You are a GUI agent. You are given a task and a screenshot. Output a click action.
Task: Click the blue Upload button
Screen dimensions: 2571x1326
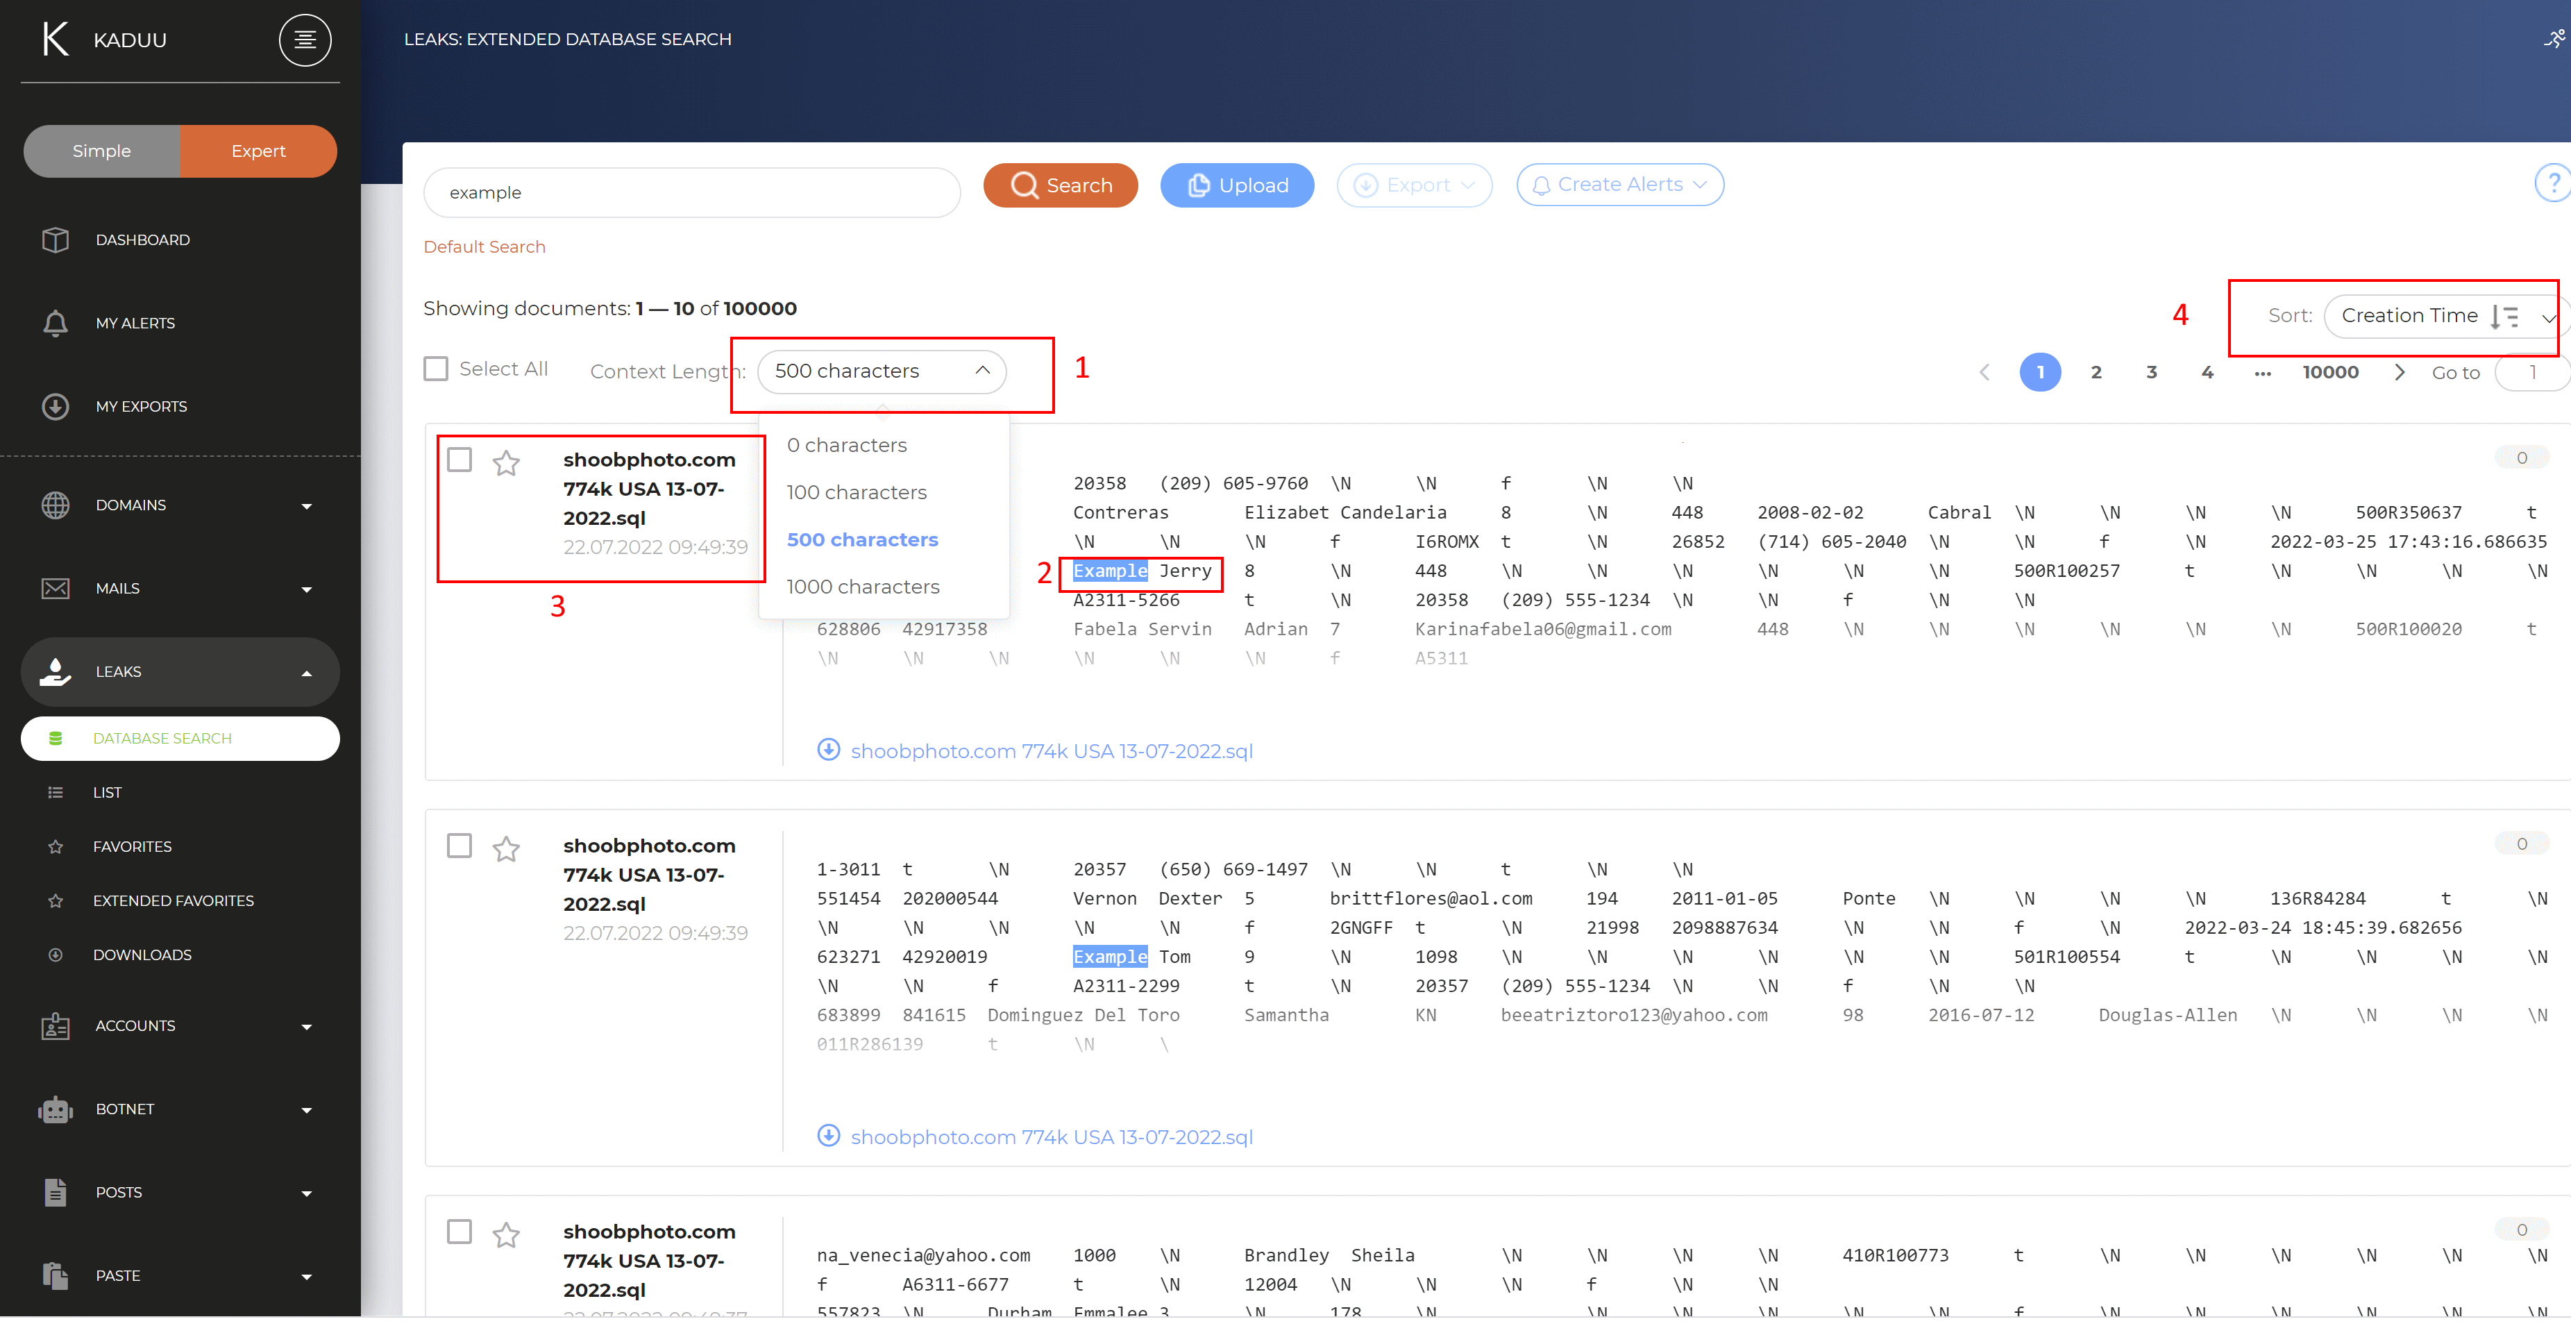point(1237,185)
